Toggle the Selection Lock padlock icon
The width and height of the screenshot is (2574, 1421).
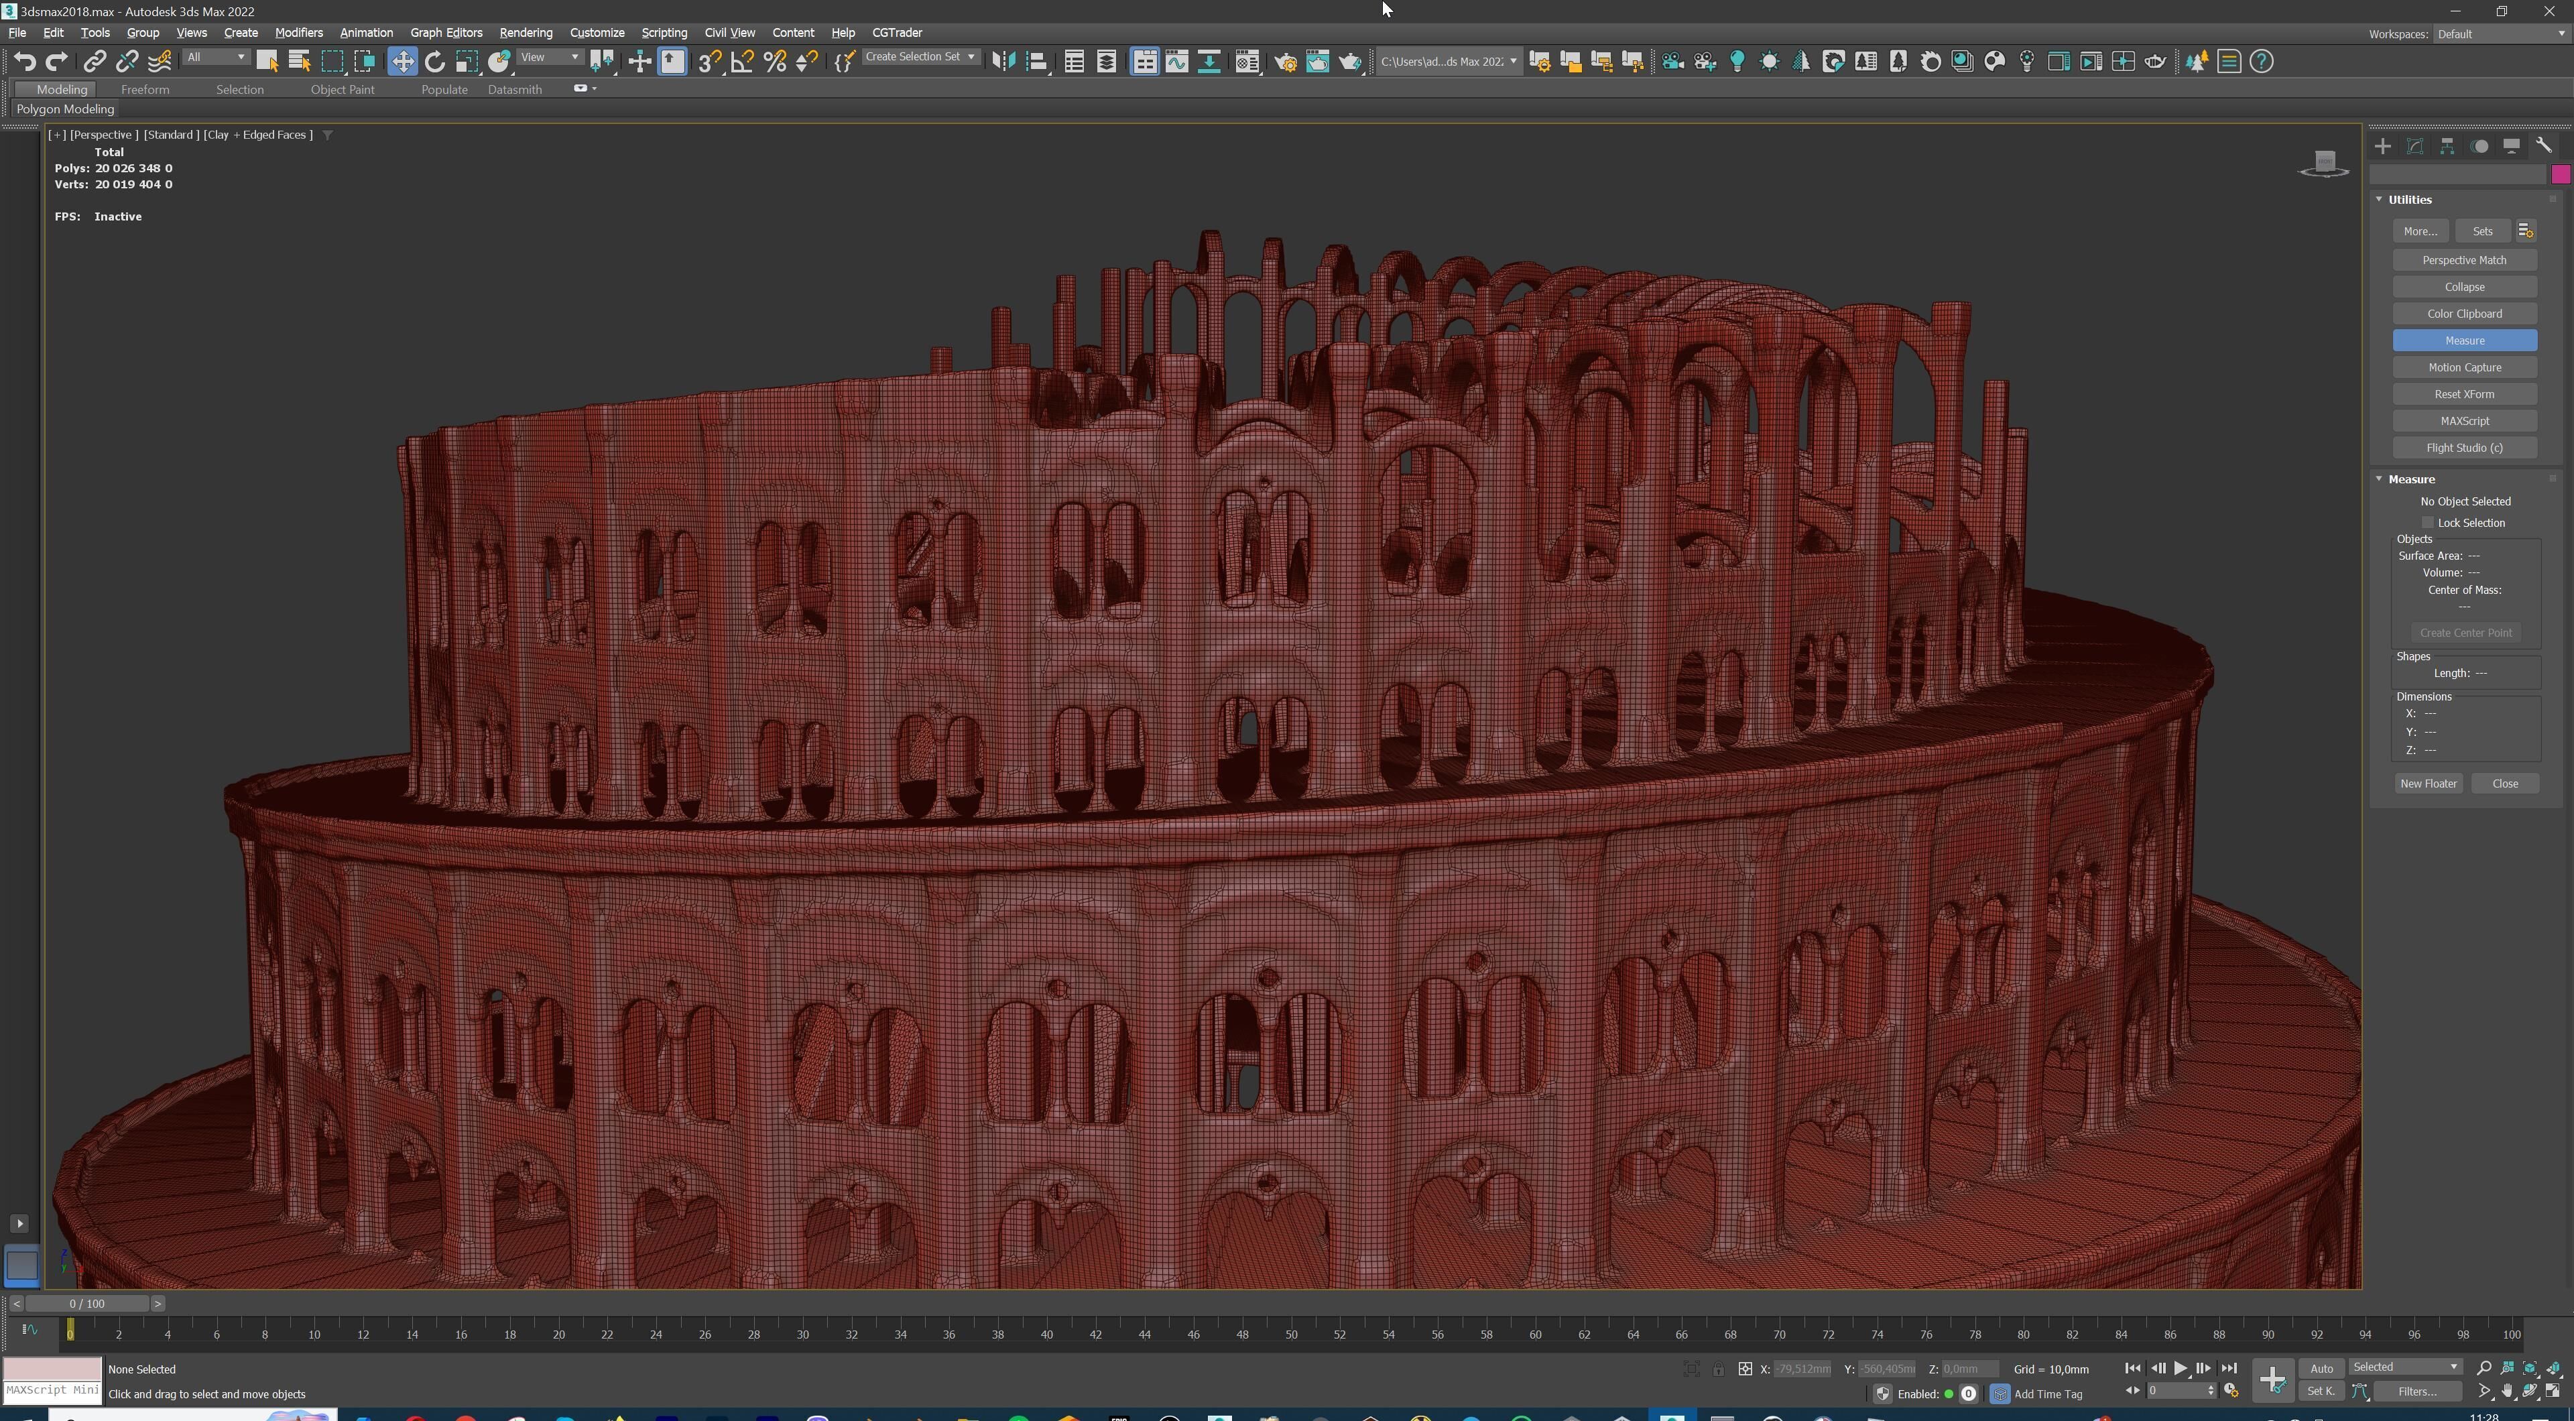click(1717, 1369)
